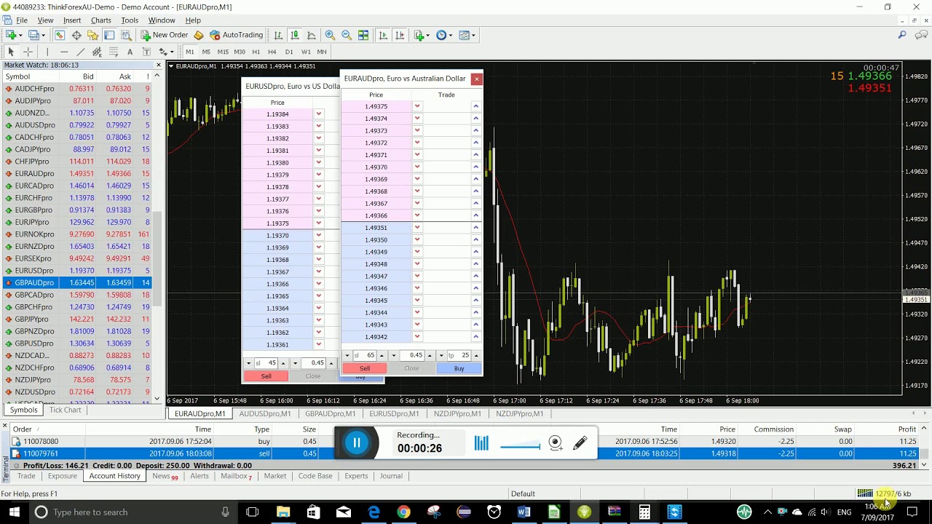
Task: Open File Explorer from the taskbar
Action: pyautogui.click(x=283, y=512)
